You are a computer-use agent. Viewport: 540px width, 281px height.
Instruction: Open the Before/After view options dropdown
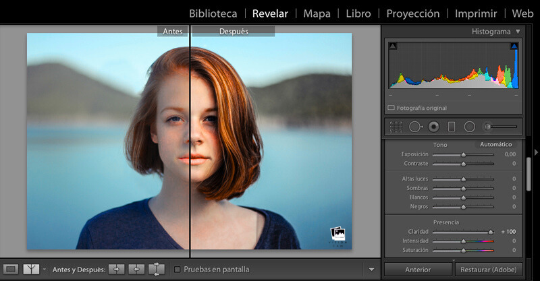(45, 270)
